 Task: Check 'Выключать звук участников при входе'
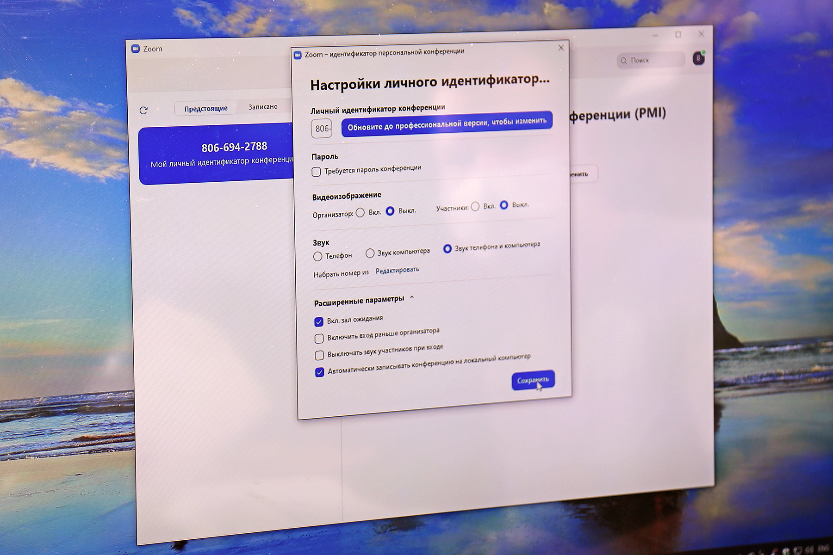pyautogui.click(x=319, y=355)
